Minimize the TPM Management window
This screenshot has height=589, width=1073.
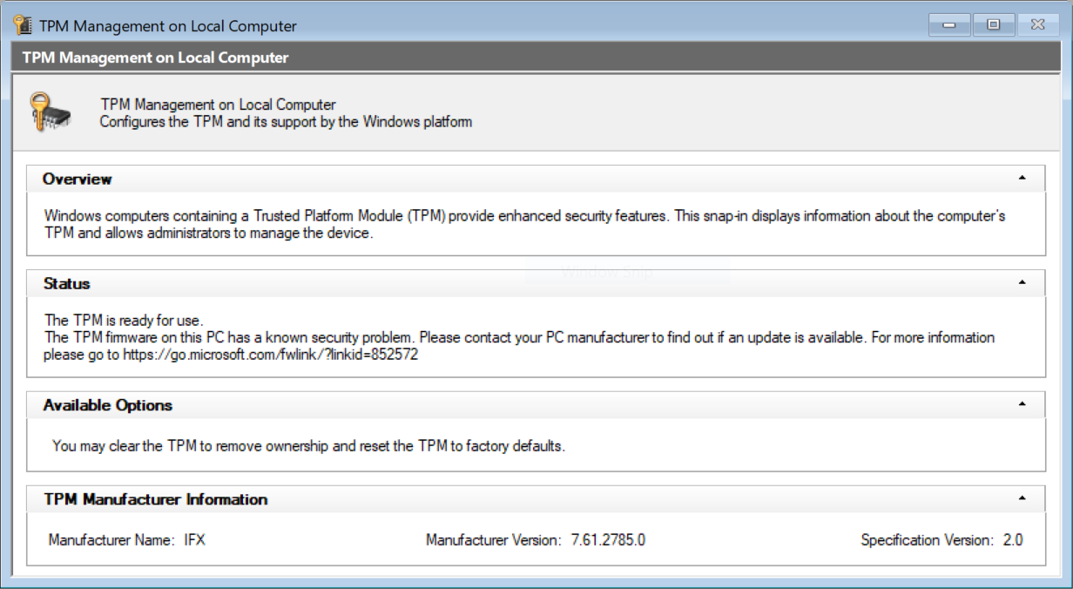point(949,25)
